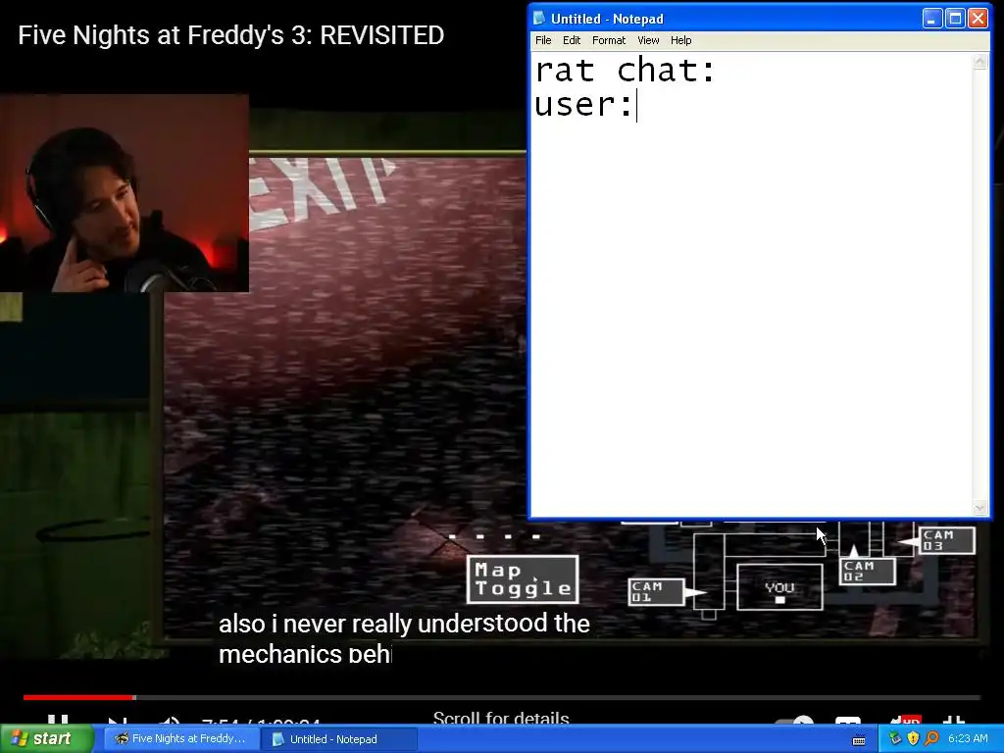Minimize the Untitled Notepad window
1004x753 pixels.
pyautogui.click(x=931, y=18)
